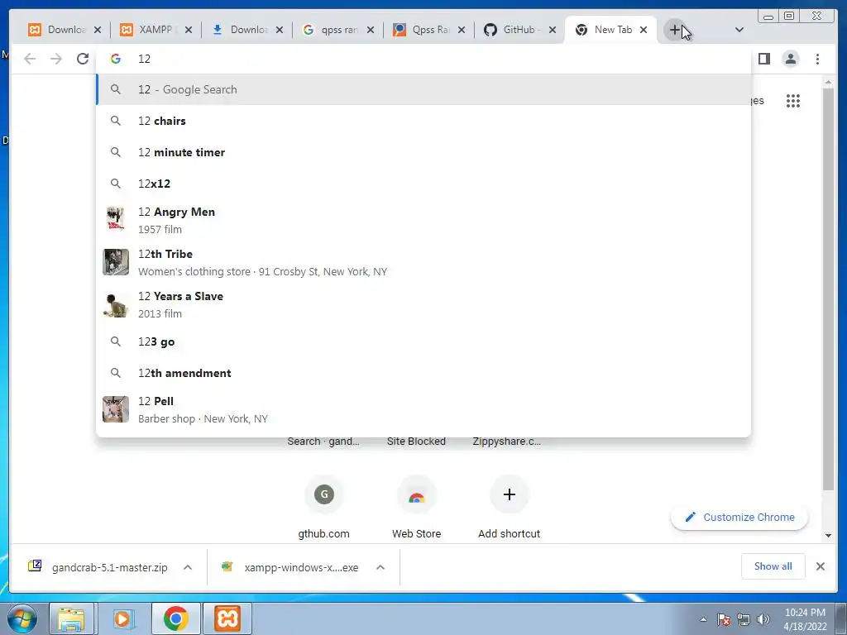Click the 12 Pell barber shop thumbnail
This screenshot has height=635, width=847.
(x=116, y=409)
